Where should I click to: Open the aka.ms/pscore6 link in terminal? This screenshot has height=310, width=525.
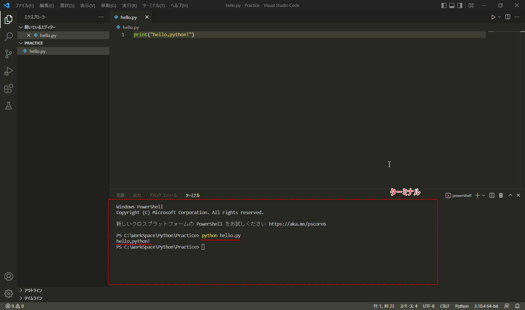click(297, 224)
